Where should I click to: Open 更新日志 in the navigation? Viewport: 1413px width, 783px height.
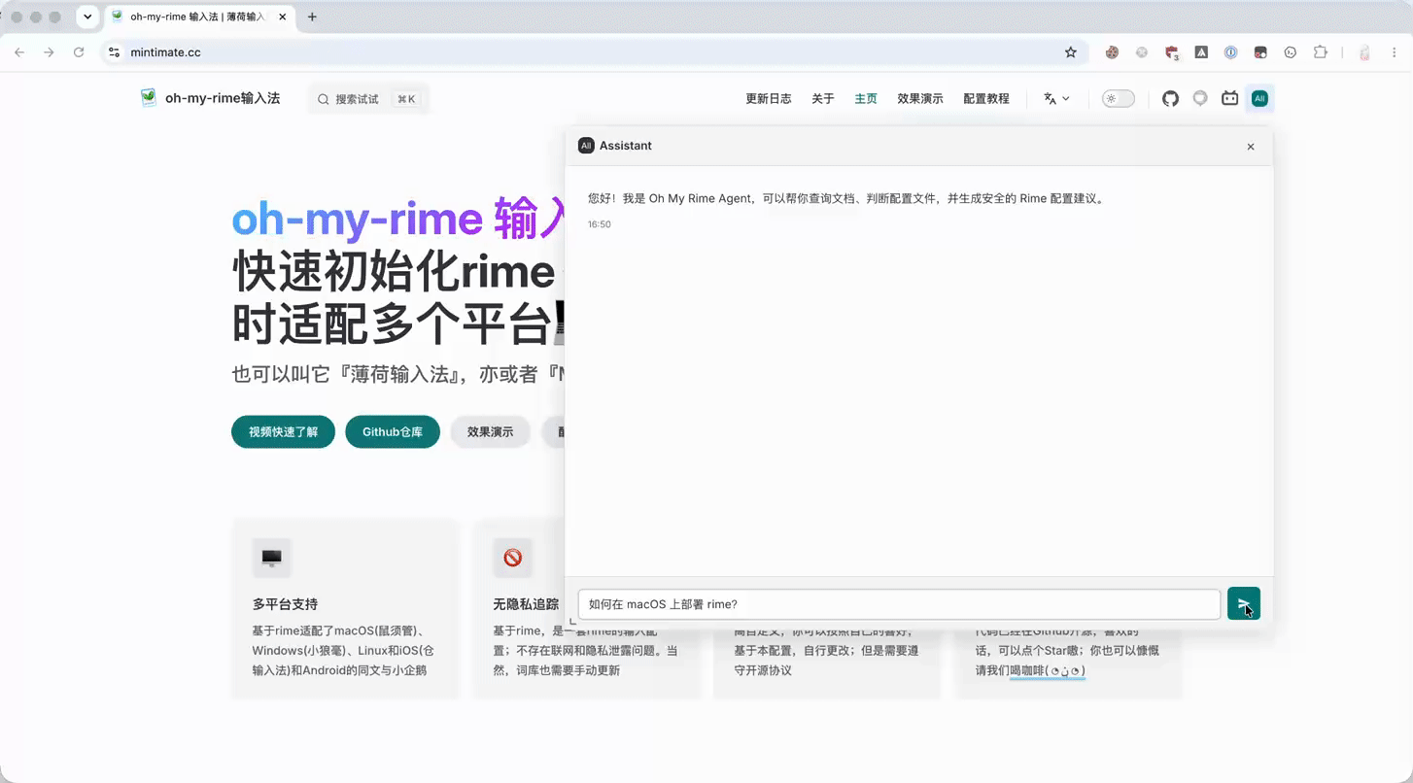(x=769, y=98)
